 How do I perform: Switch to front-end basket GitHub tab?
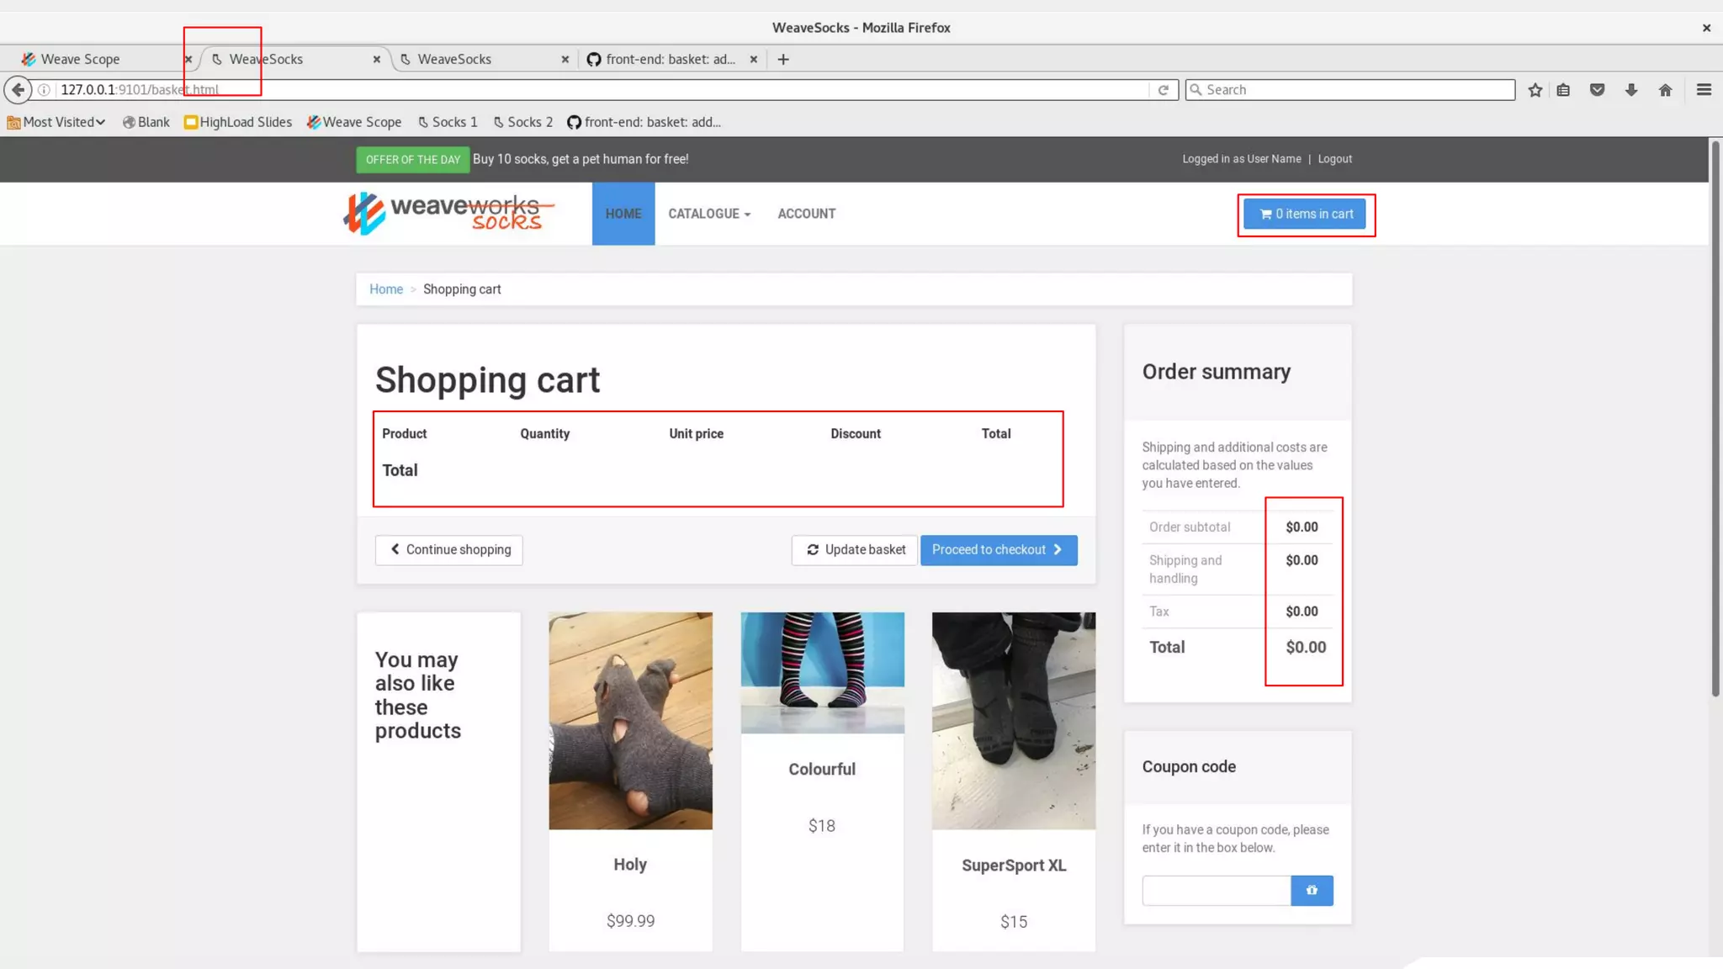(670, 59)
